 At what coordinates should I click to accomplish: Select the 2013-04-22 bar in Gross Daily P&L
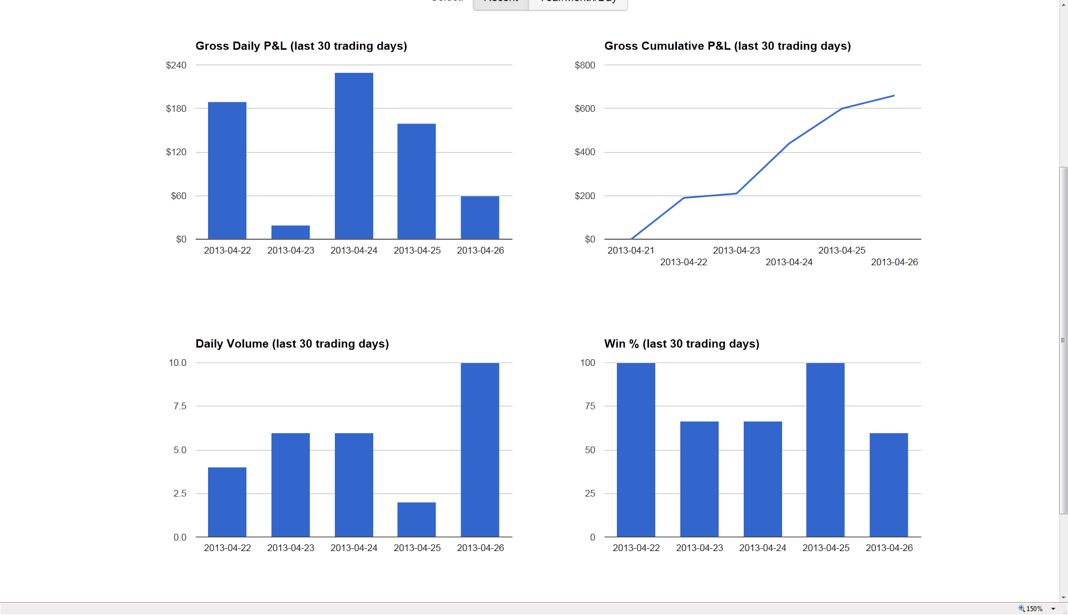coord(227,171)
